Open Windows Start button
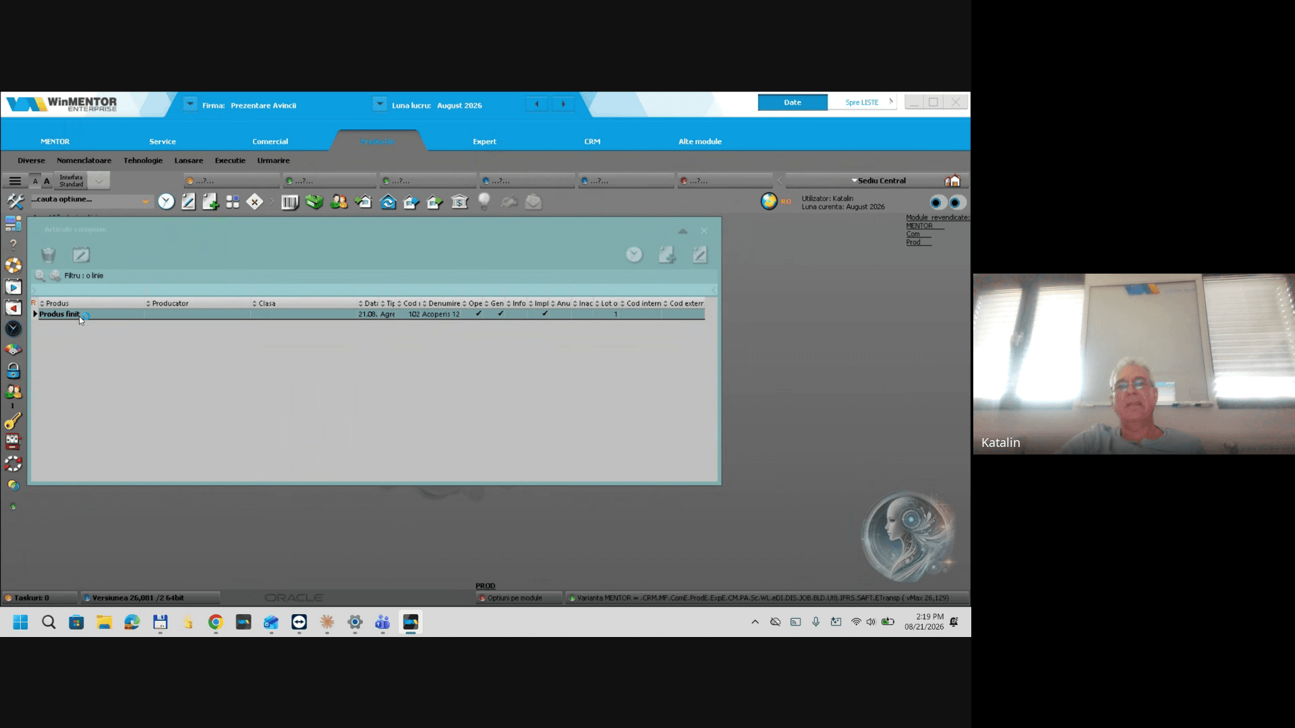The height and width of the screenshot is (728, 1295). 21,622
